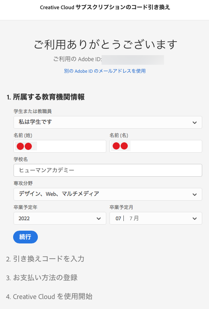
Task: Click the chevron arrow beside 2022
Action: point(99,219)
